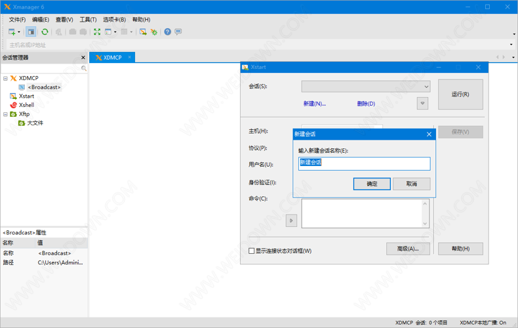The image size is (518, 328).
Task: Click the 值 column header in properties
Action: [62, 243]
